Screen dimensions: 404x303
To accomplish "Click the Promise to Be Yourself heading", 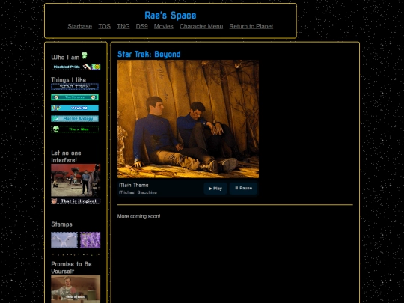I will (71, 267).
